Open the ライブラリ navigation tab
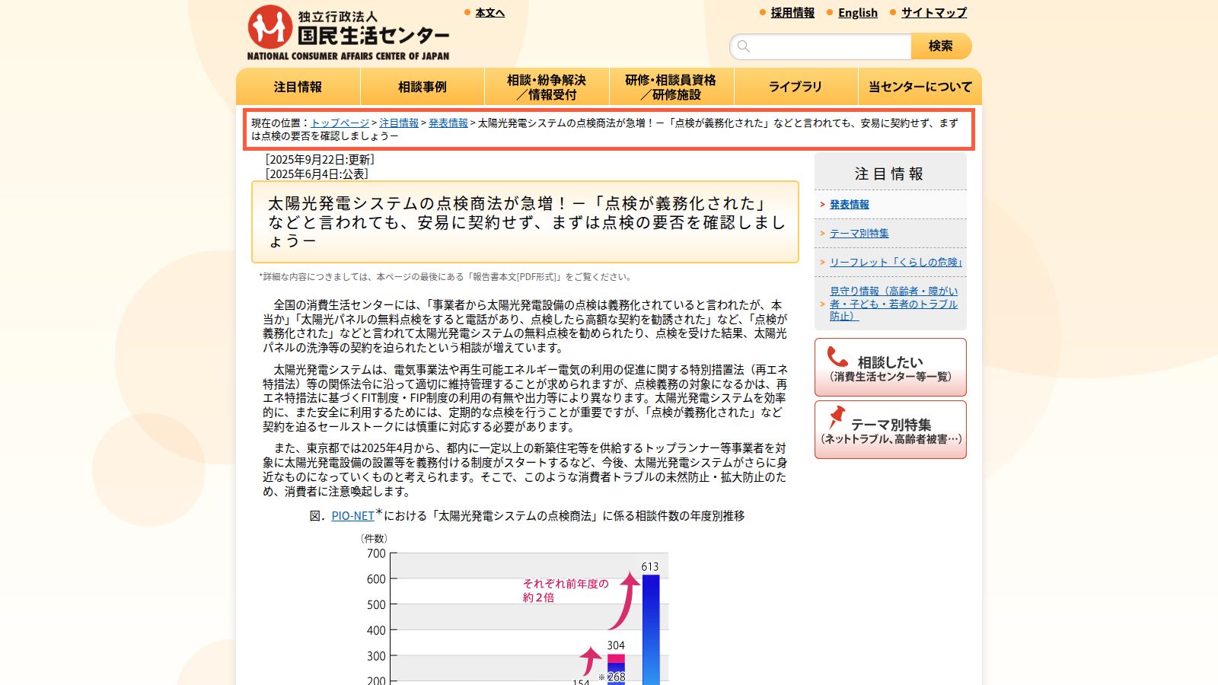The height and width of the screenshot is (685, 1218). coord(796,87)
